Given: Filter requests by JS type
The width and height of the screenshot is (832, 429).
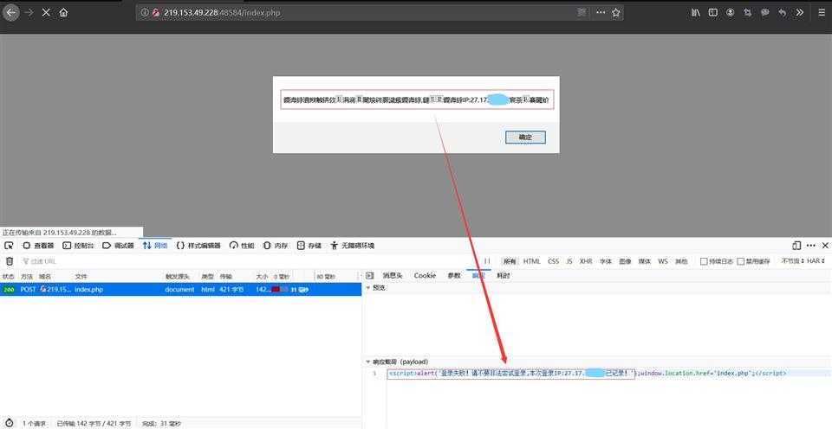Looking at the screenshot, I should 569,261.
